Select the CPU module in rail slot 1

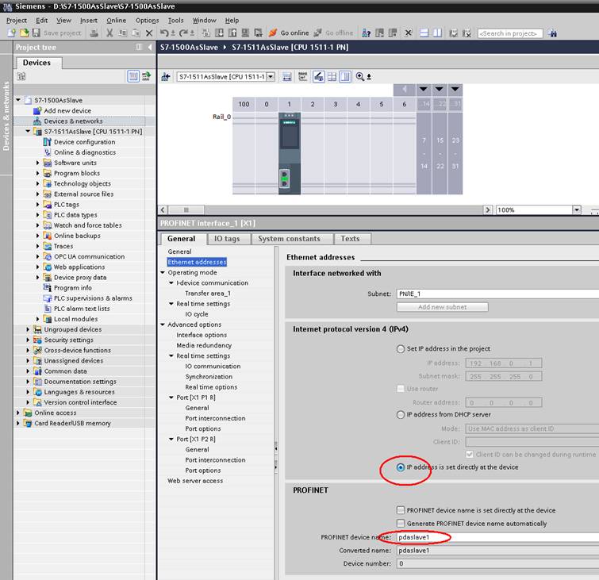[x=289, y=153]
